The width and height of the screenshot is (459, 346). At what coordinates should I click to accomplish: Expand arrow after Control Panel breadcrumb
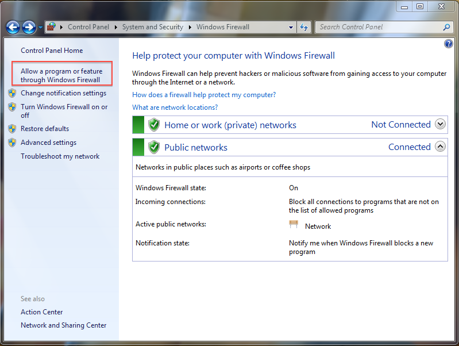pyautogui.click(x=116, y=27)
